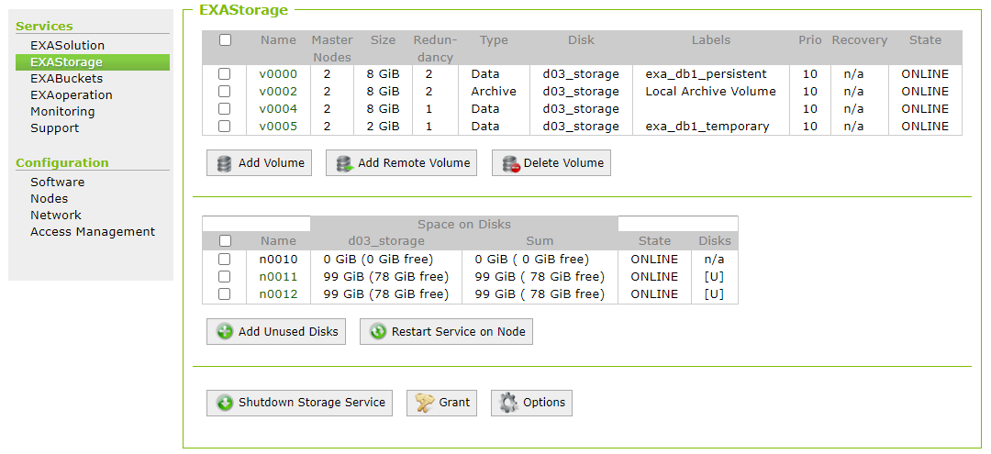Select the checkbox for node n0010
Screen dimensions: 991x454
[225, 260]
